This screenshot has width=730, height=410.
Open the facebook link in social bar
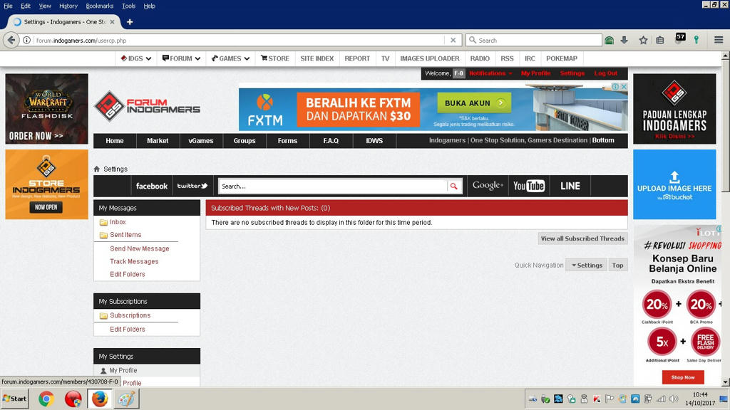tap(152, 186)
